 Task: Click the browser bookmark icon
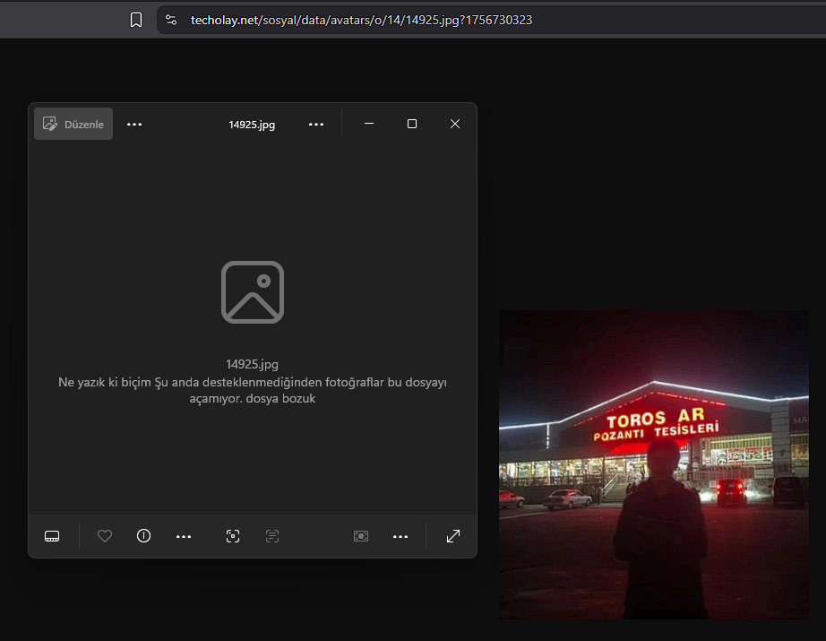tap(136, 20)
